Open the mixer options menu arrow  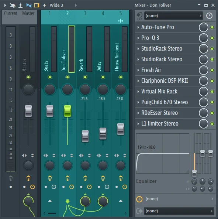5,5
